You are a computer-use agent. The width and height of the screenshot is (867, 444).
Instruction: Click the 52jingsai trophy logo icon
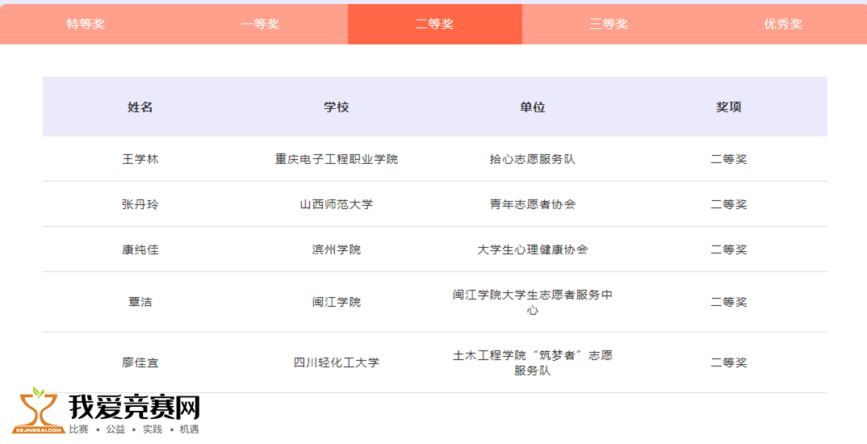[x=38, y=410]
